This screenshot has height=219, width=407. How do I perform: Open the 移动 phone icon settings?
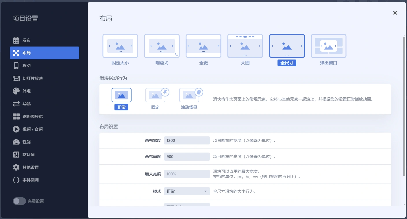[x=16, y=66]
